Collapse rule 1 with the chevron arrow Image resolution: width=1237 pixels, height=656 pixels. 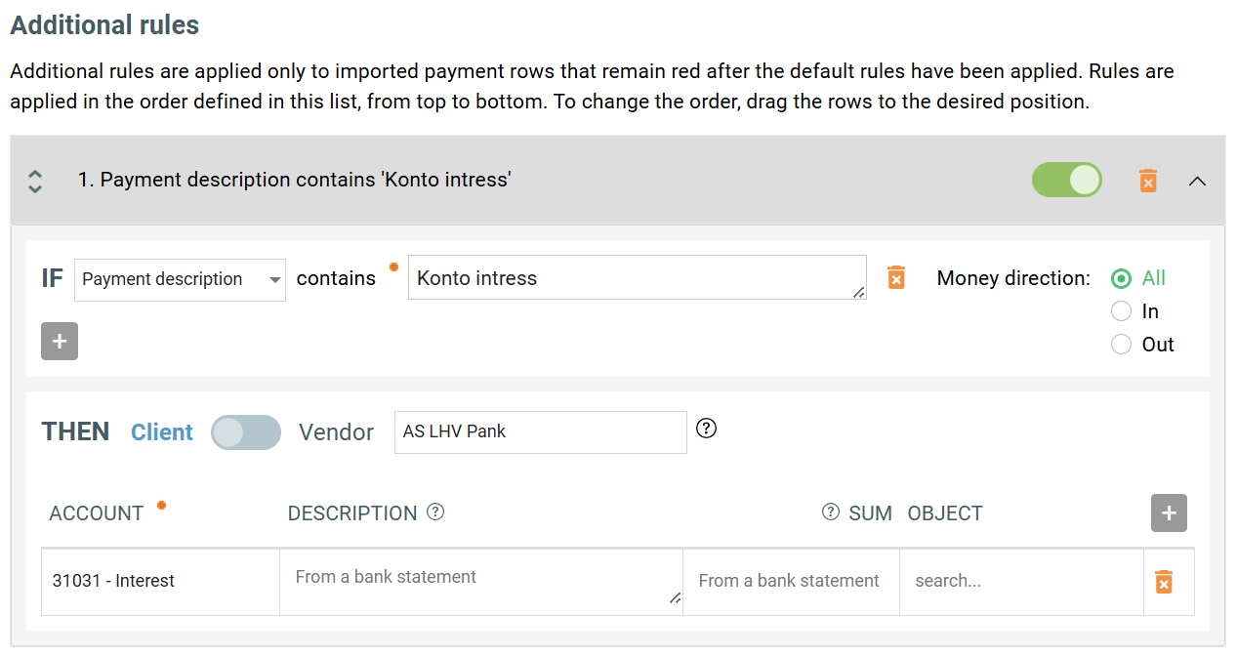pyautogui.click(x=1197, y=181)
